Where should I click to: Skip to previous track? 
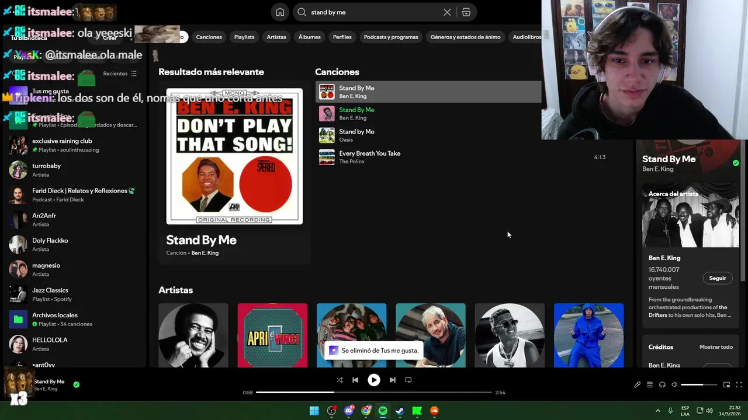(355, 380)
